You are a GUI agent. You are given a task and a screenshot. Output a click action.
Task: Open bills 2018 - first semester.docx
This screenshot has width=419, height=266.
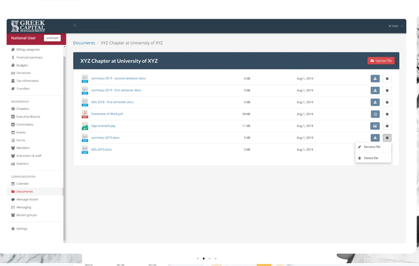point(112,102)
